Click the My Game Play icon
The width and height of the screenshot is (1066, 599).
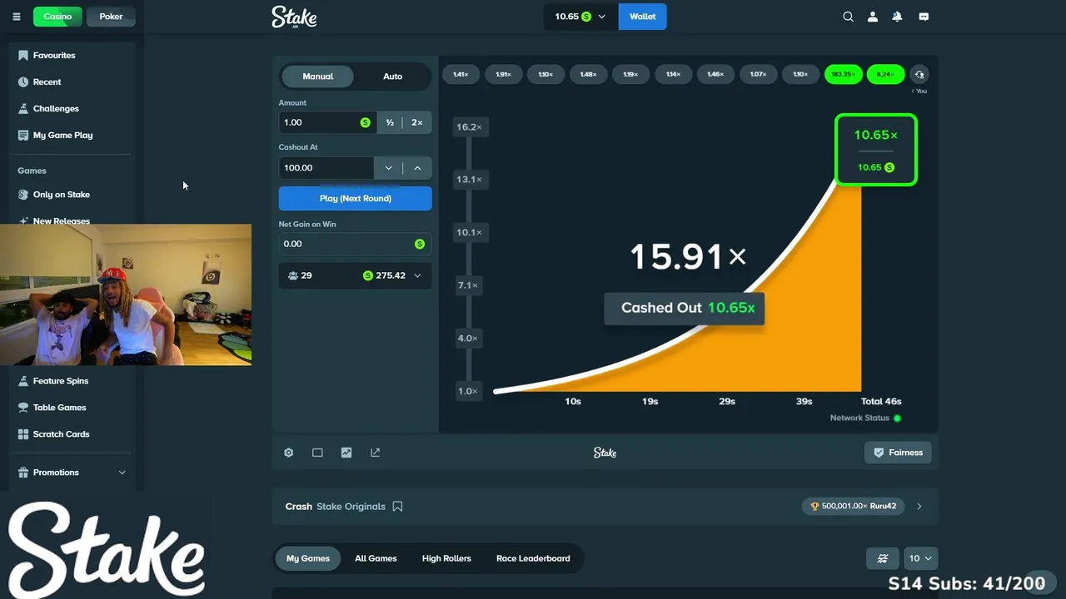click(23, 135)
